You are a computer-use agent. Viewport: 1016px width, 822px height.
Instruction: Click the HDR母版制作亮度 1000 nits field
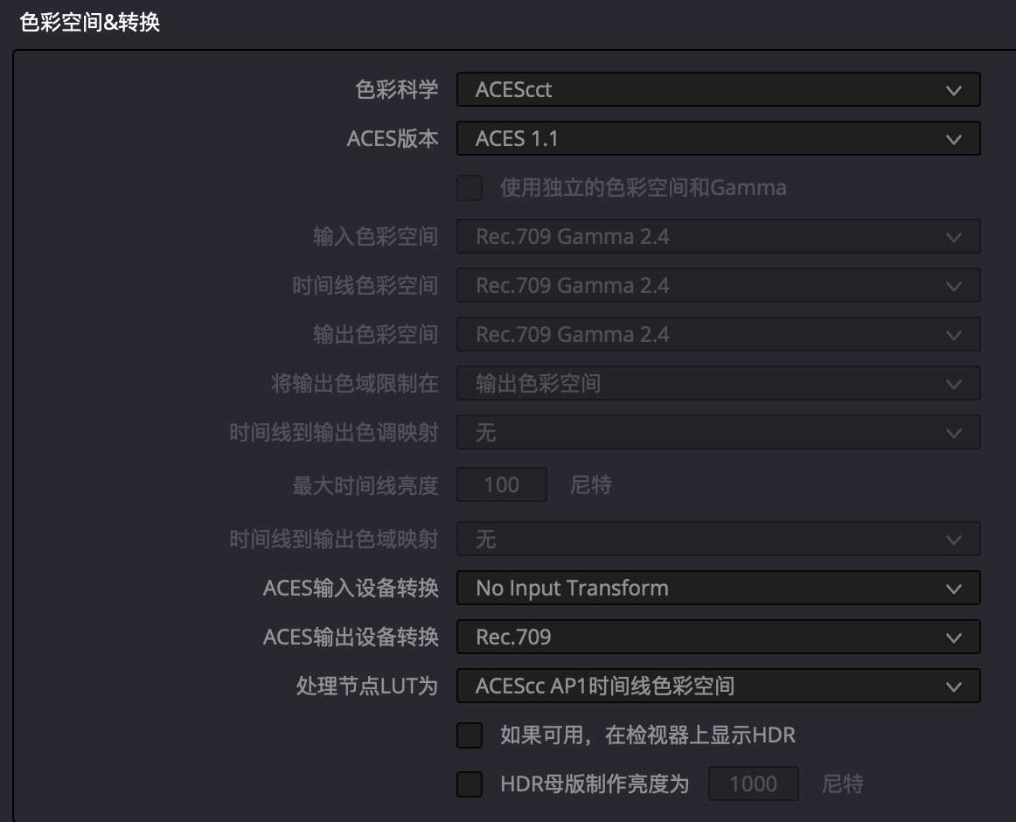coord(752,784)
